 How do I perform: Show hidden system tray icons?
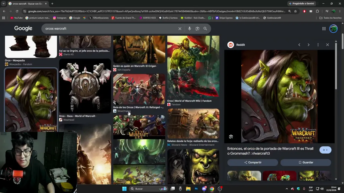coord(286,189)
